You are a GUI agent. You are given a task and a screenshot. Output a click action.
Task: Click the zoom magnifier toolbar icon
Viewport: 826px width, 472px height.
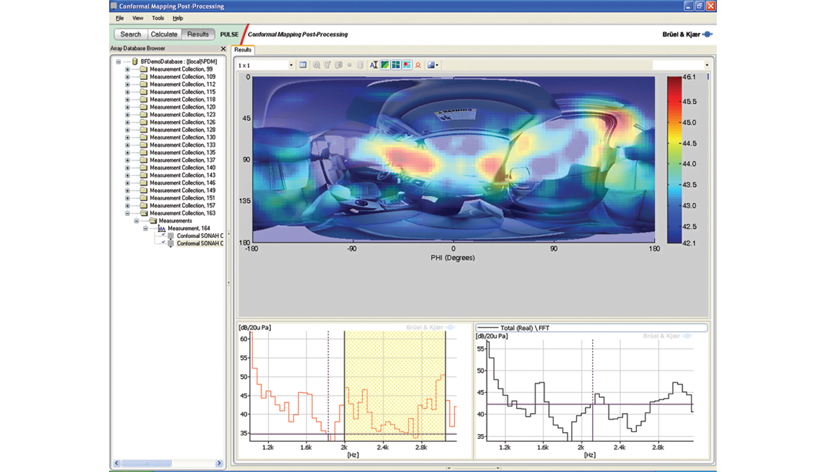click(x=316, y=65)
